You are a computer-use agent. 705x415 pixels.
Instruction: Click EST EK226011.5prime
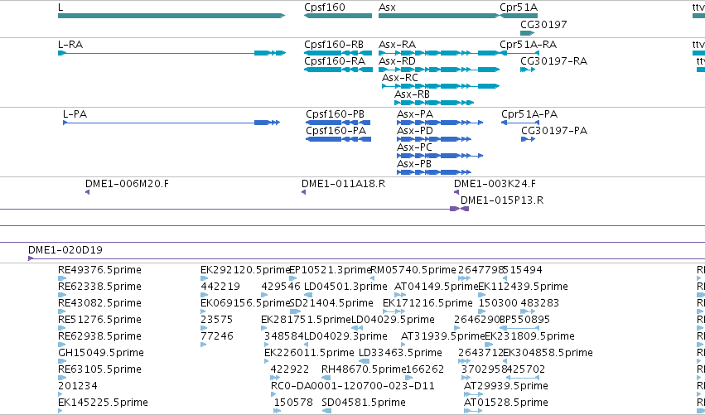[x=267, y=361]
